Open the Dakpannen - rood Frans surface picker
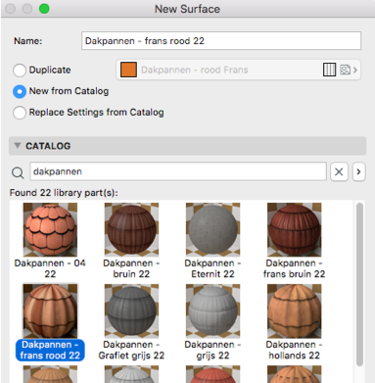 238,70
